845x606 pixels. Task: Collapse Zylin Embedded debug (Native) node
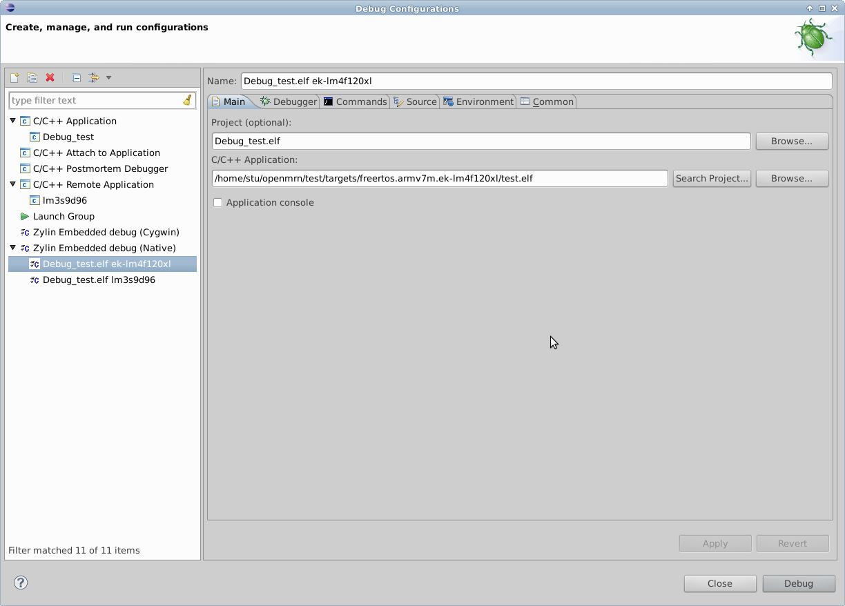point(13,248)
